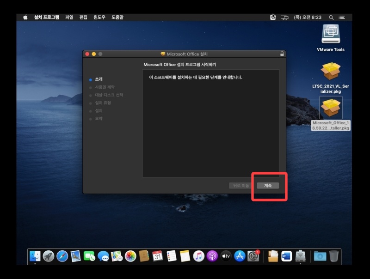This screenshot has width=370, height=279.
Task: Select the 사용권 계약 step in sidebar
Action: coord(105,87)
